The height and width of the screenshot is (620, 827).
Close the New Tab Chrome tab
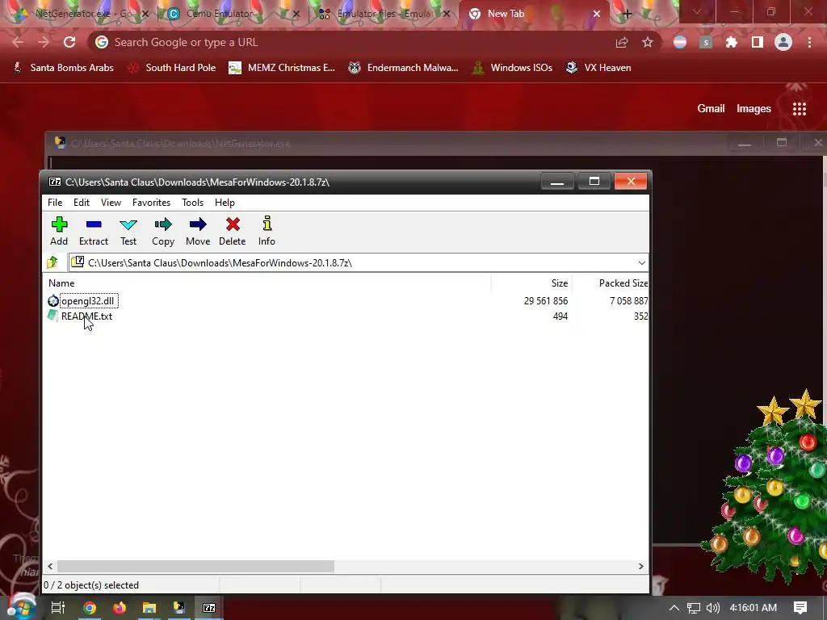pyautogui.click(x=597, y=14)
